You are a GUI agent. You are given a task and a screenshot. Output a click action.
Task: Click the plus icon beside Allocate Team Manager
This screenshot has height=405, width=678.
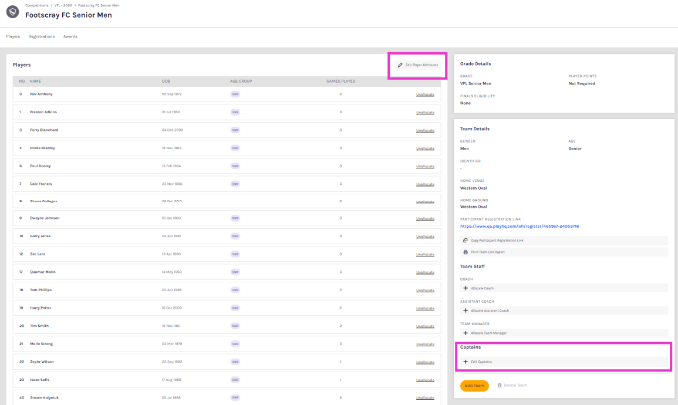click(466, 333)
